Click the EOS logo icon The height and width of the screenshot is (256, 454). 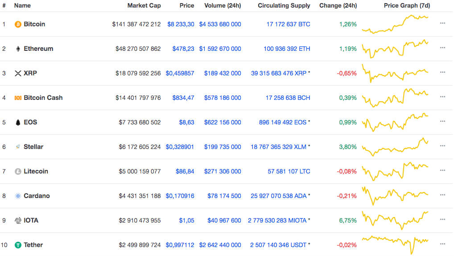[18, 122]
